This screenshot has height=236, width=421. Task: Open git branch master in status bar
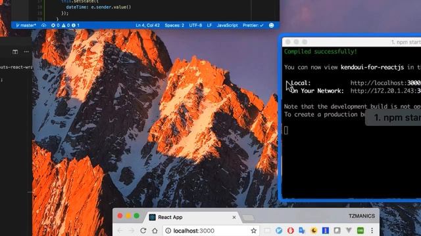[26, 26]
